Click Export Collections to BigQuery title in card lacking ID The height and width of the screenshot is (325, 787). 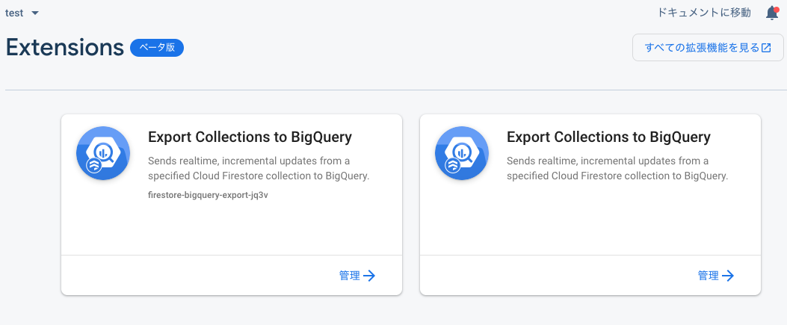(609, 137)
